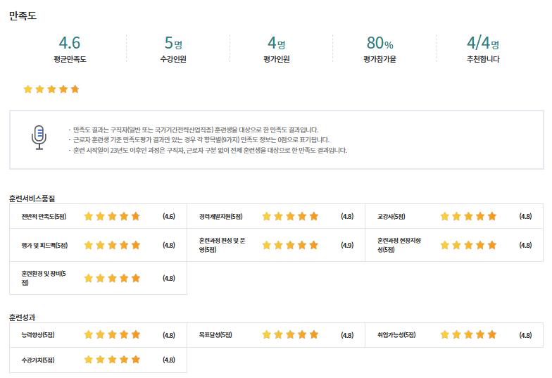Click the microphone notice icon
The width and height of the screenshot is (552, 378).
[x=39, y=138]
